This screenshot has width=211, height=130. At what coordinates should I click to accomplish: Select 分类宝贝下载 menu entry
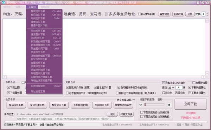(44, 18)
